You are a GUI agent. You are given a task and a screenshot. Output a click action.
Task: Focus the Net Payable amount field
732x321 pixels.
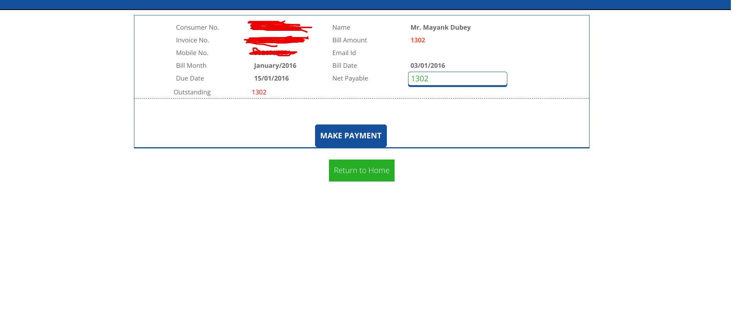pos(457,79)
